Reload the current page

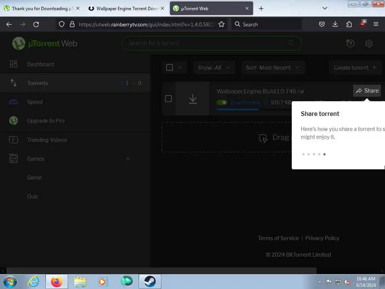[x=36, y=24]
